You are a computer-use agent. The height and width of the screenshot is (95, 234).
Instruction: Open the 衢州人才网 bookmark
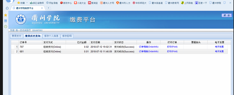pos(107,3)
